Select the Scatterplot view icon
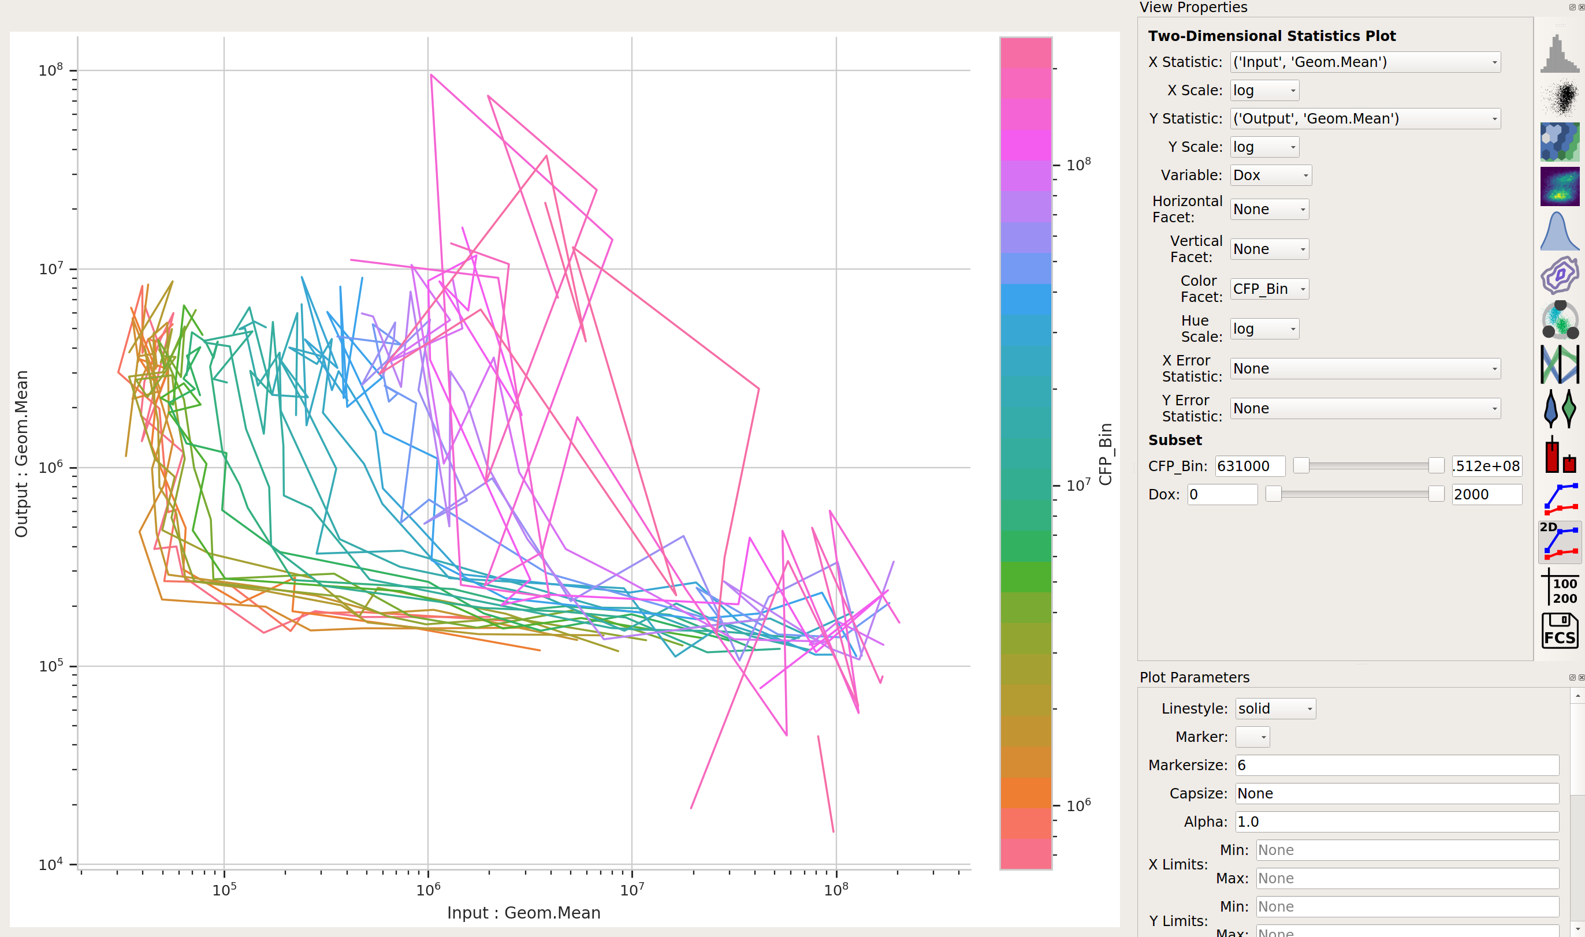 1559,98
